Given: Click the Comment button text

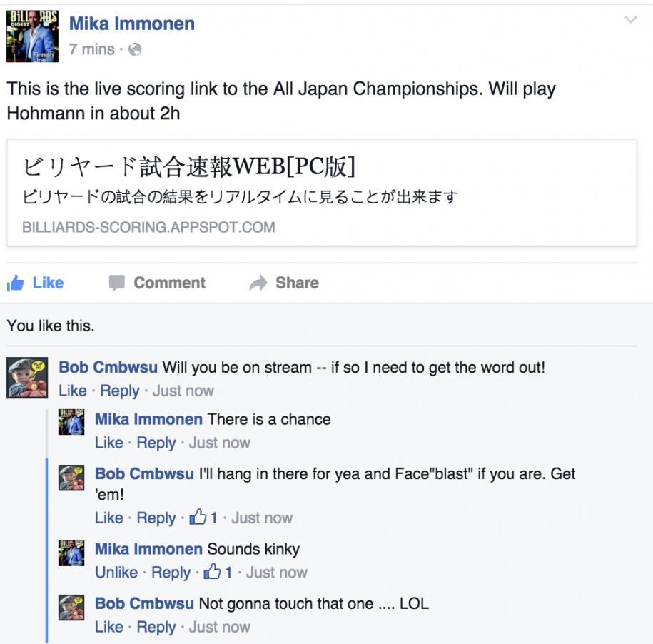Looking at the screenshot, I should 170,283.
